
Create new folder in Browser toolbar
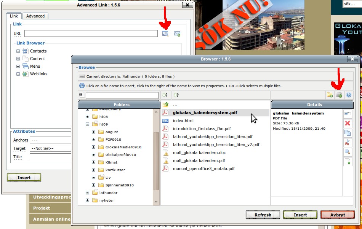[x=330, y=95]
